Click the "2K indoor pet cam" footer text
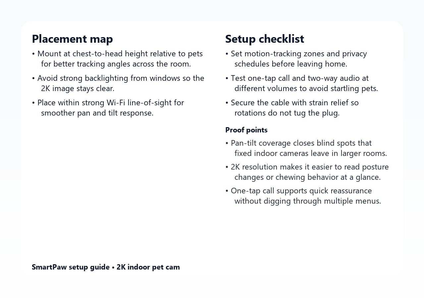 [x=148, y=267]
